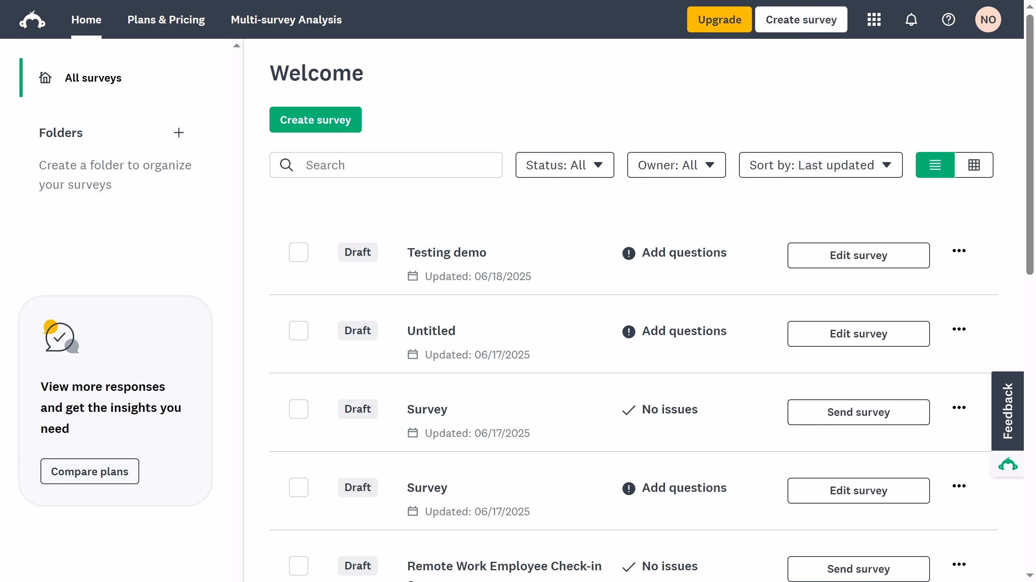Click the page vertical scrollbar thumb
The image size is (1036, 582).
(x=1030, y=145)
